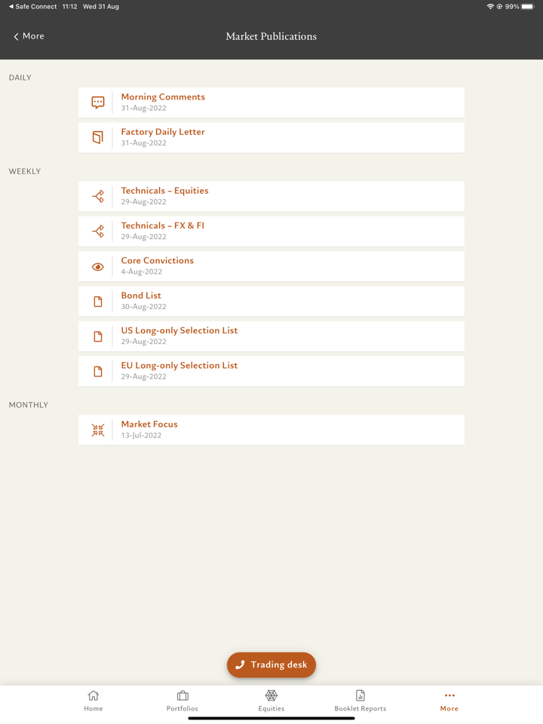Image resolution: width=543 pixels, height=724 pixels.
Task: Tap the Technicals – FX & FI chart icon
Action: coord(98,231)
